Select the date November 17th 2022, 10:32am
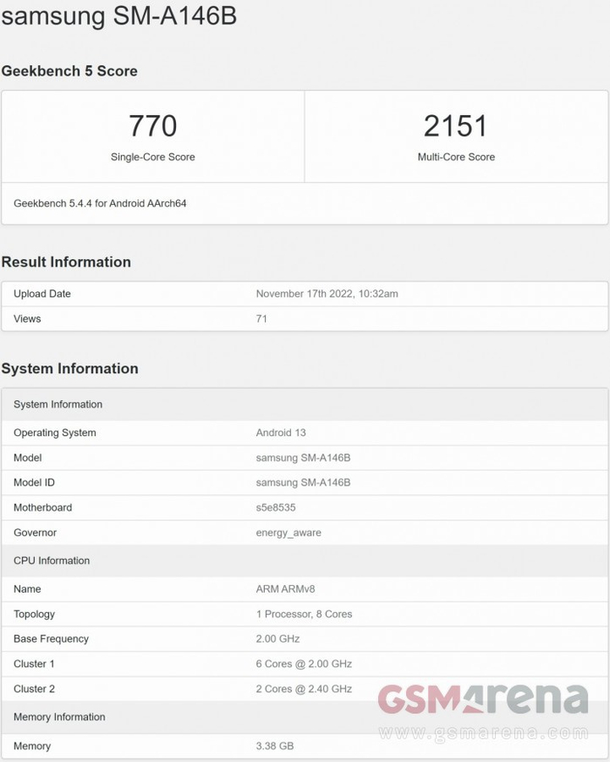The height and width of the screenshot is (762, 610). tap(327, 294)
